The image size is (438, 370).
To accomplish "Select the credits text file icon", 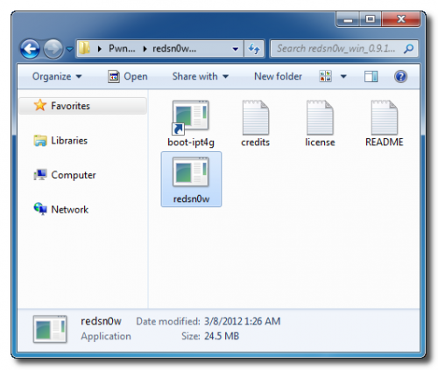I will point(256,117).
